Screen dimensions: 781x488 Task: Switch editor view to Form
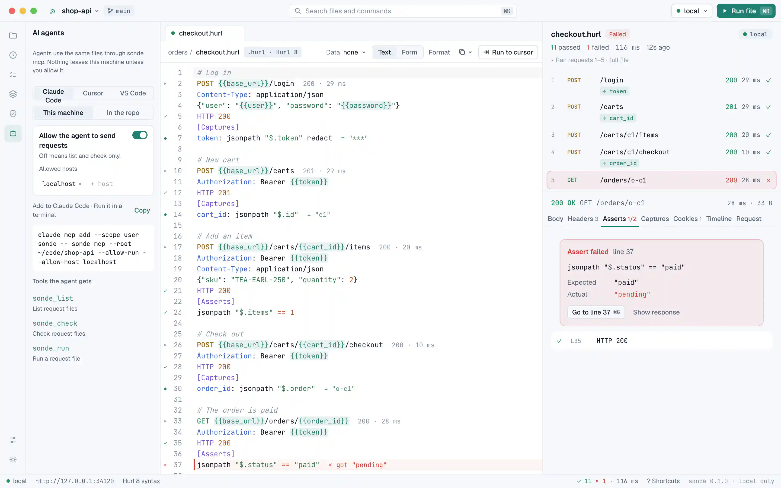pos(409,52)
